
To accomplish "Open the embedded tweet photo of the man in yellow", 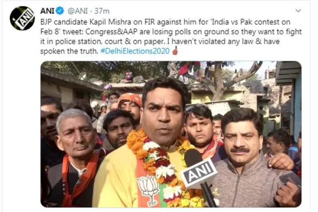I will click(171, 134).
